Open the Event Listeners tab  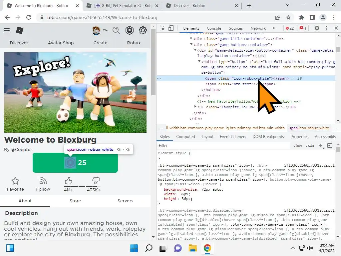tap(233, 137)
